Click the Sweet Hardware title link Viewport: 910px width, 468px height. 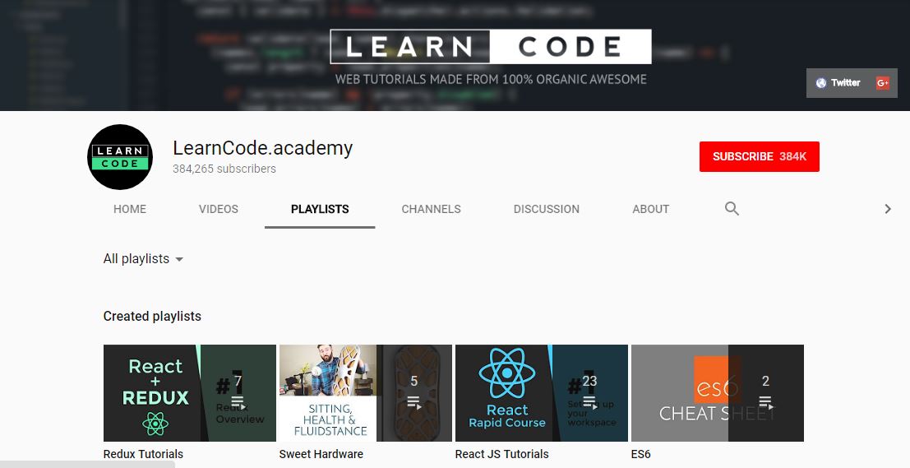tap(321, 454)
